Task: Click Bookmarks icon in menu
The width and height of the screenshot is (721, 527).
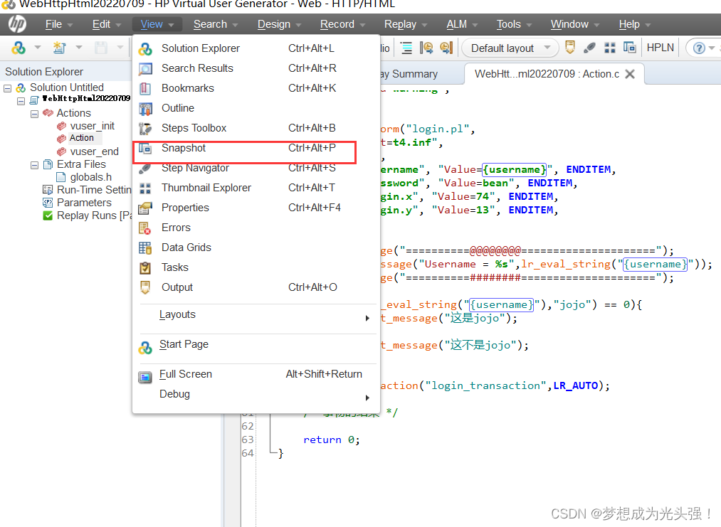Action: [x=145, y=88]
